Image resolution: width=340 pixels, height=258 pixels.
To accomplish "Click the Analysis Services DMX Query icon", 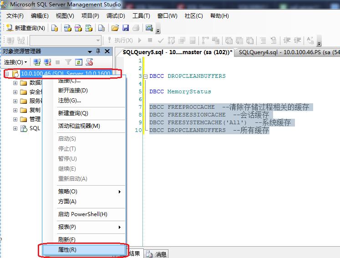I will pos(78,28).
